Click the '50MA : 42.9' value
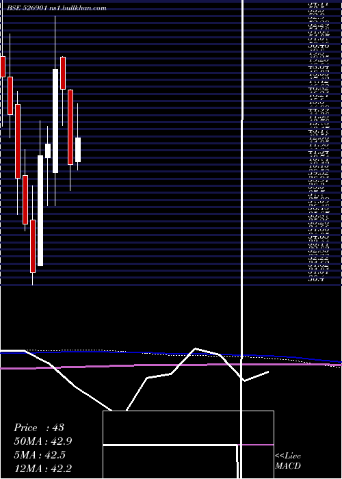This screenshot has width=342, height=479. pos(43,441)
